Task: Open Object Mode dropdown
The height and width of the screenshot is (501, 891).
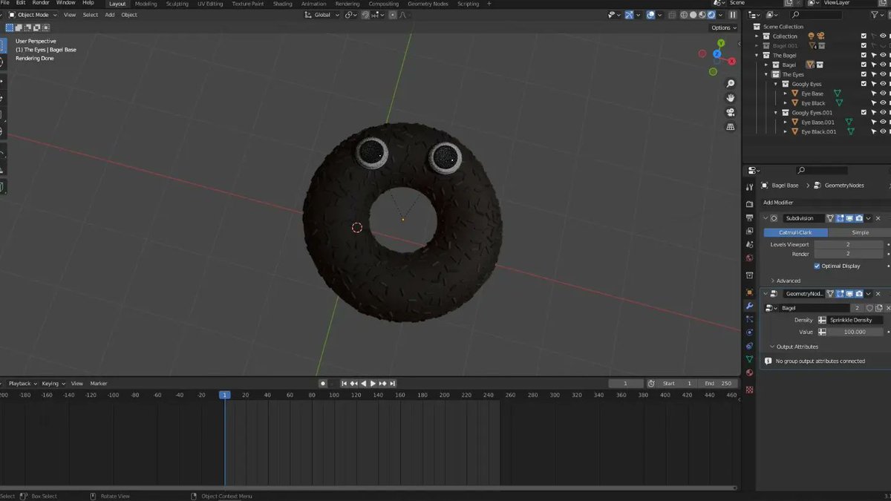Action: click(33, 15)
